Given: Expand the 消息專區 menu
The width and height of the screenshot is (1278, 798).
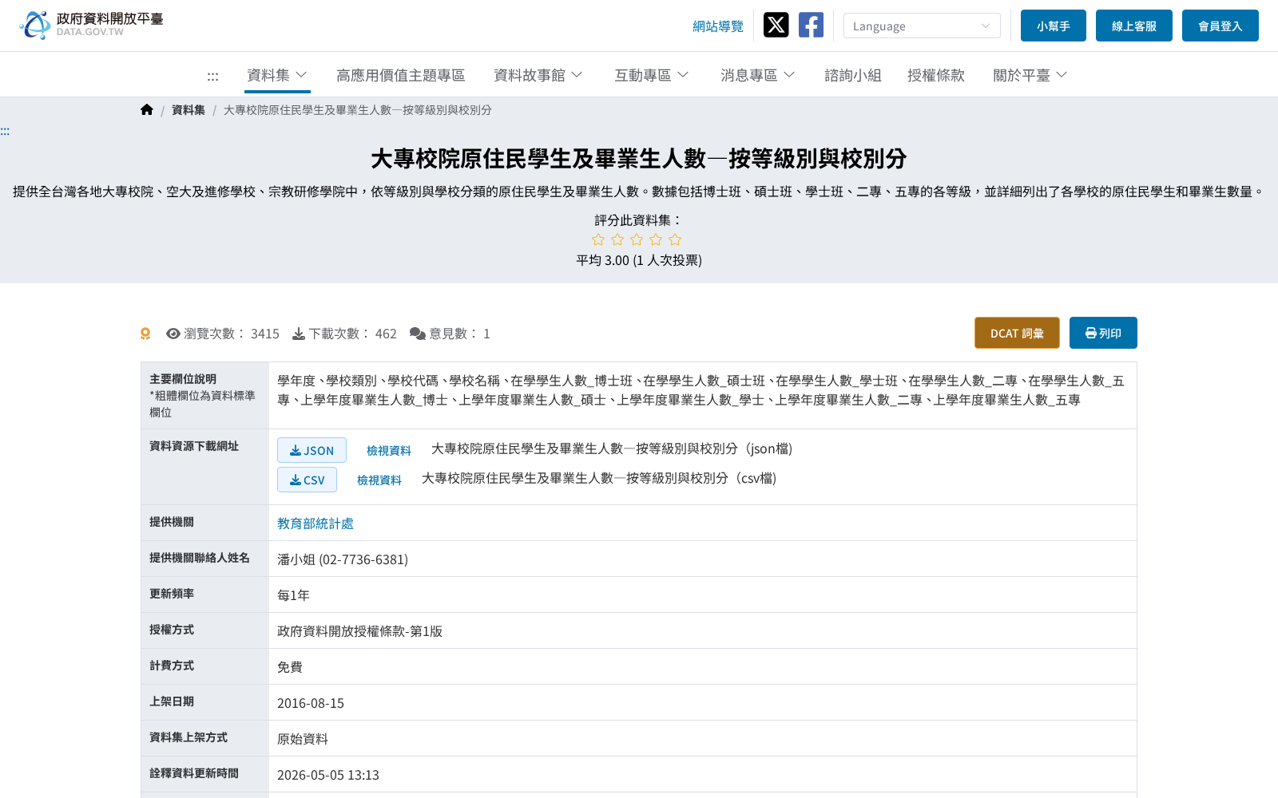Looking at the screenshot, I should pyautogui.click(x=758, y=75).
